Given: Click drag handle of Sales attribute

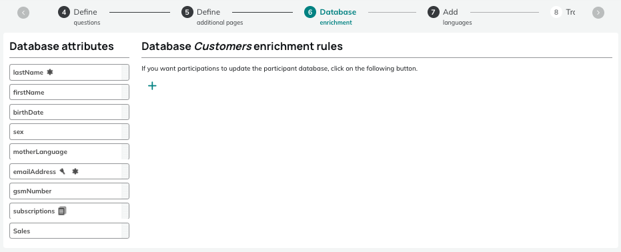Looking at the screenshot, I should [x=125, y=231].
